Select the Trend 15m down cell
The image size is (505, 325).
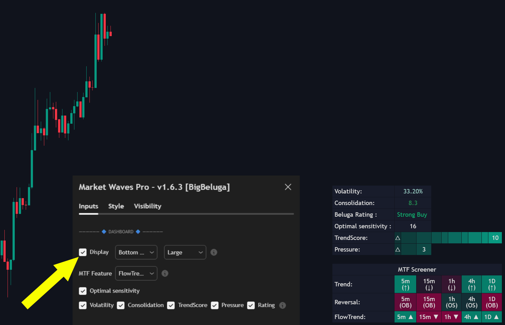tap(429, 284)
